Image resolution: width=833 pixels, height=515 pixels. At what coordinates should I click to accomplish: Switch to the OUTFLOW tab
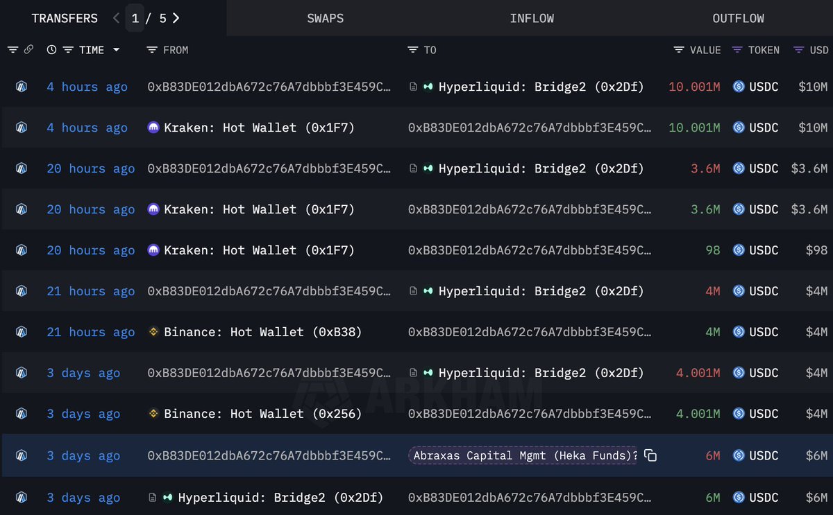pos(739,19)
